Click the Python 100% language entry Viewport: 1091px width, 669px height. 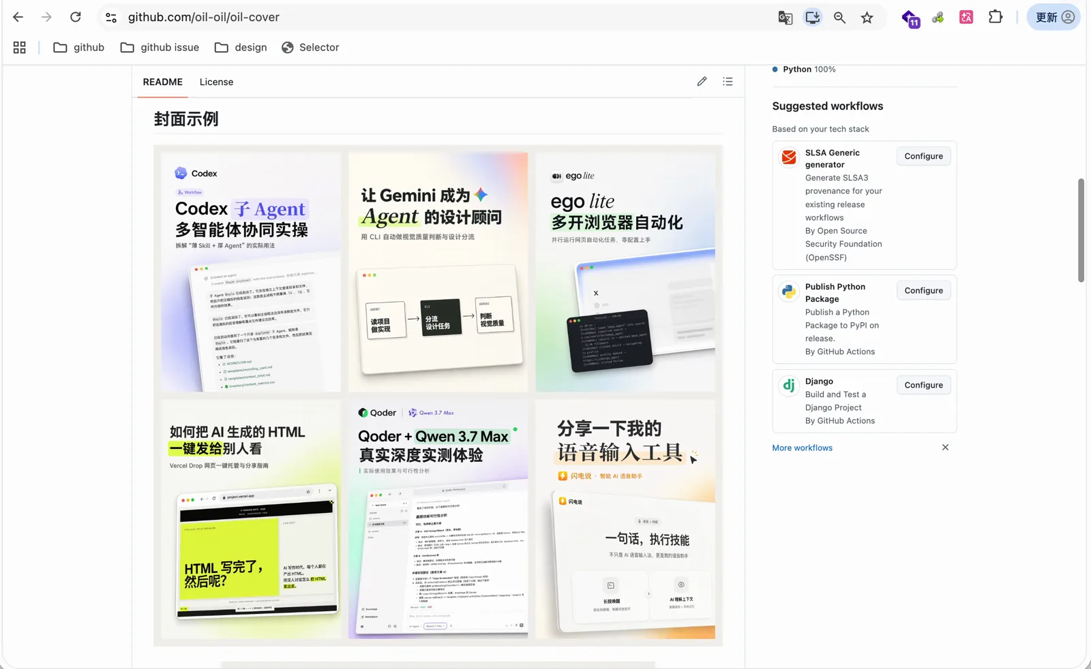click(804, 69)
